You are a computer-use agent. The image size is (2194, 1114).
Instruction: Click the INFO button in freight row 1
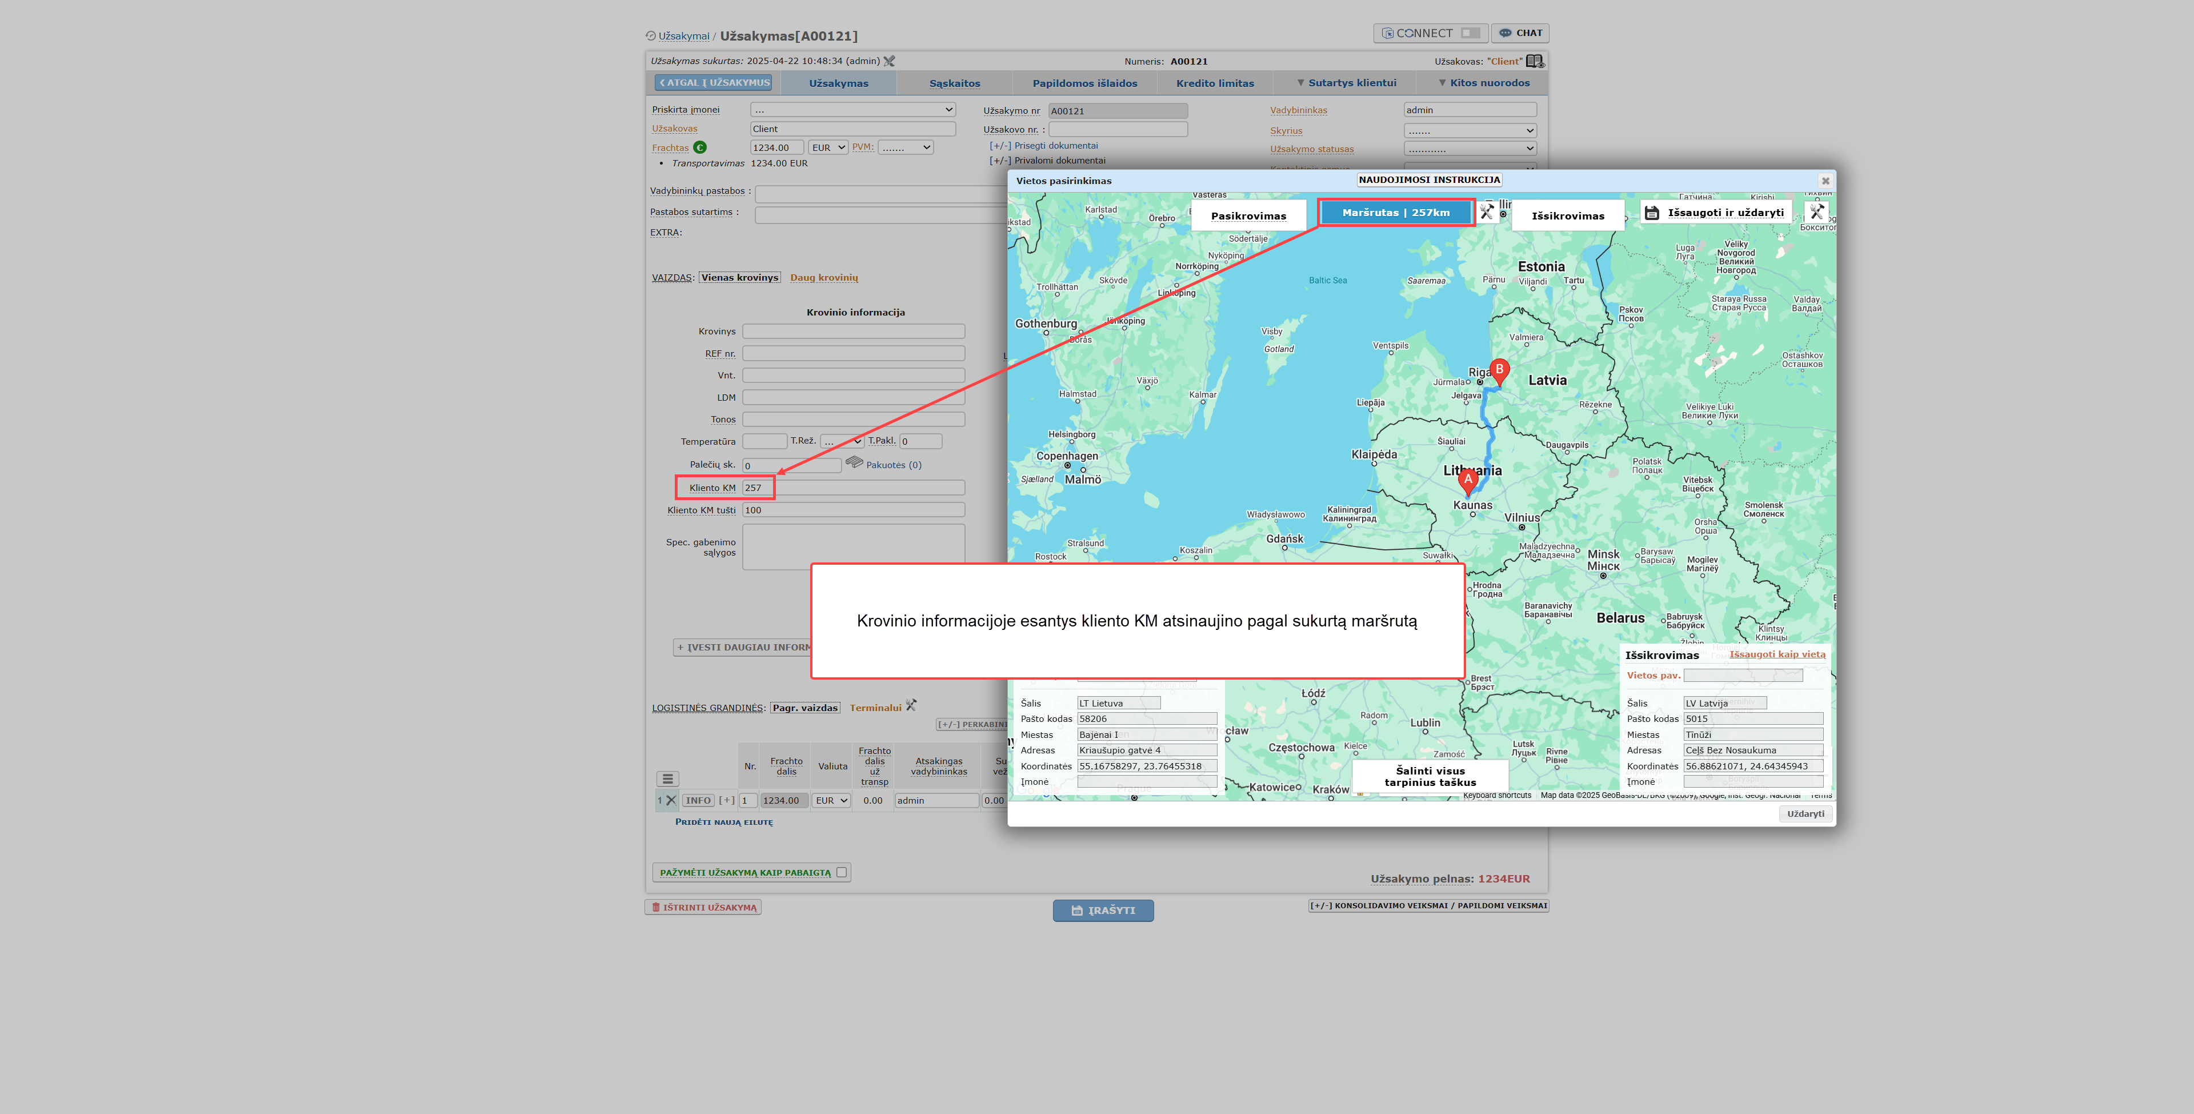(x=698, y=800)
